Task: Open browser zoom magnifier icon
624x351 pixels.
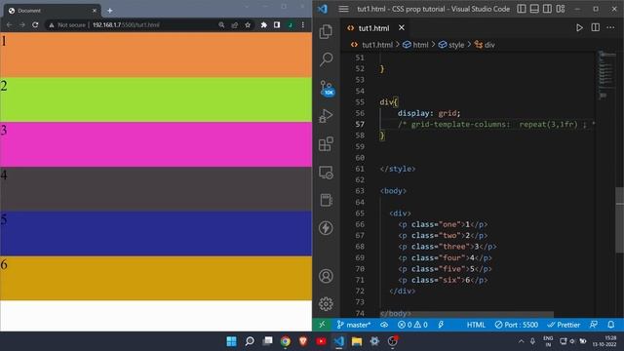Action: (221, 24)
